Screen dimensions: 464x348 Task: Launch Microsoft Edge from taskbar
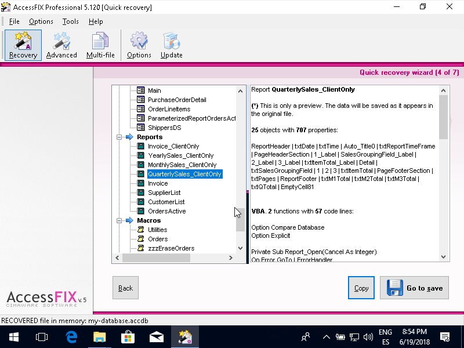coord(71,336)
